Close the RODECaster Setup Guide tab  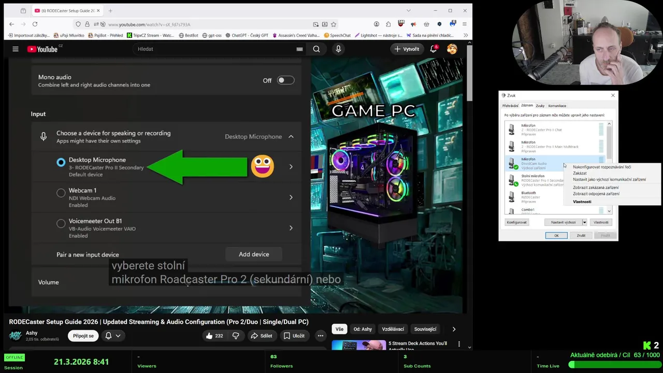[x=99, y=10]
